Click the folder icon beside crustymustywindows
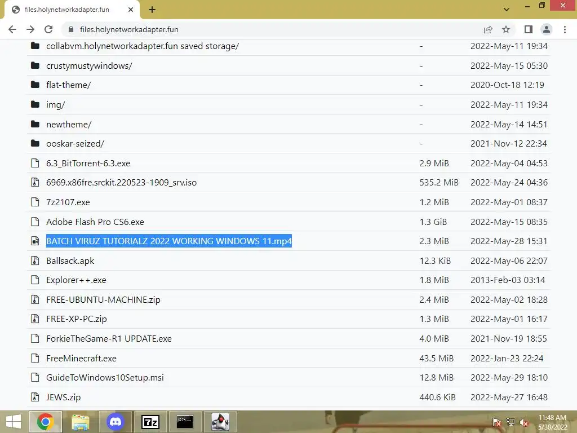Screen dimensions: 577x433 tap(35, 65)
